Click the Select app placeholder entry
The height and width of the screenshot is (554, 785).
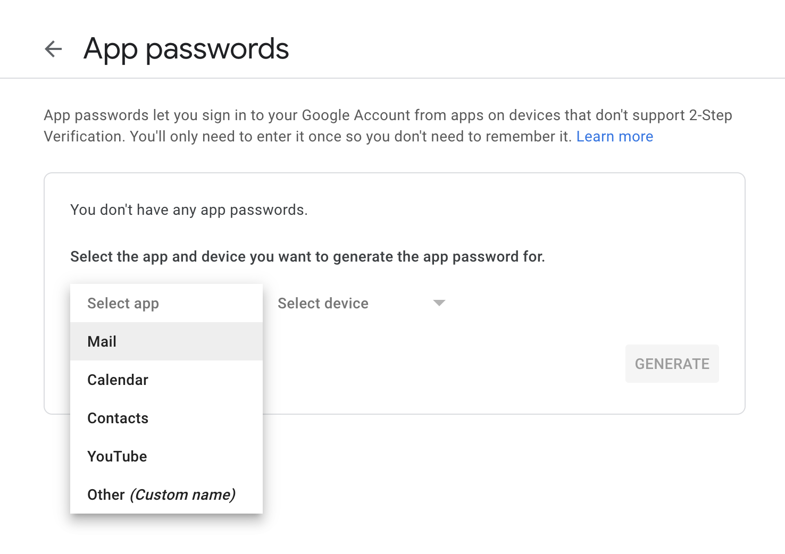[166, 303]
